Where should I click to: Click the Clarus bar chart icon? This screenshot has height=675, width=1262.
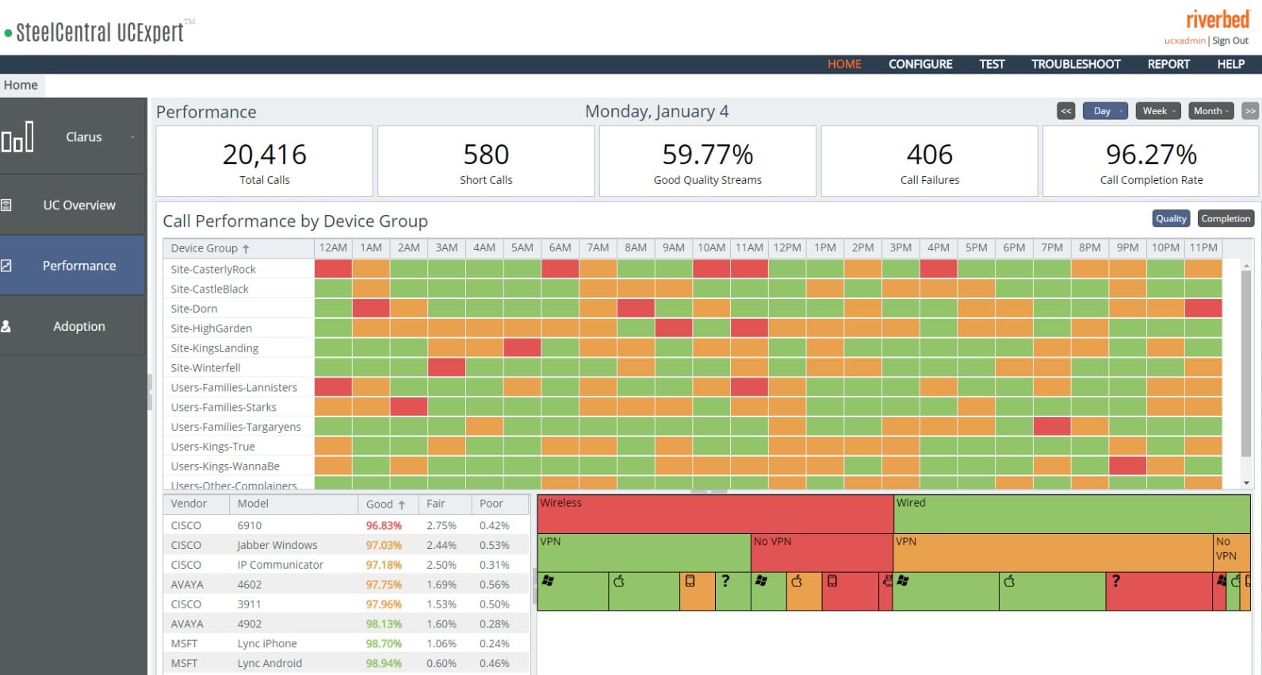[x=17, y=136]
